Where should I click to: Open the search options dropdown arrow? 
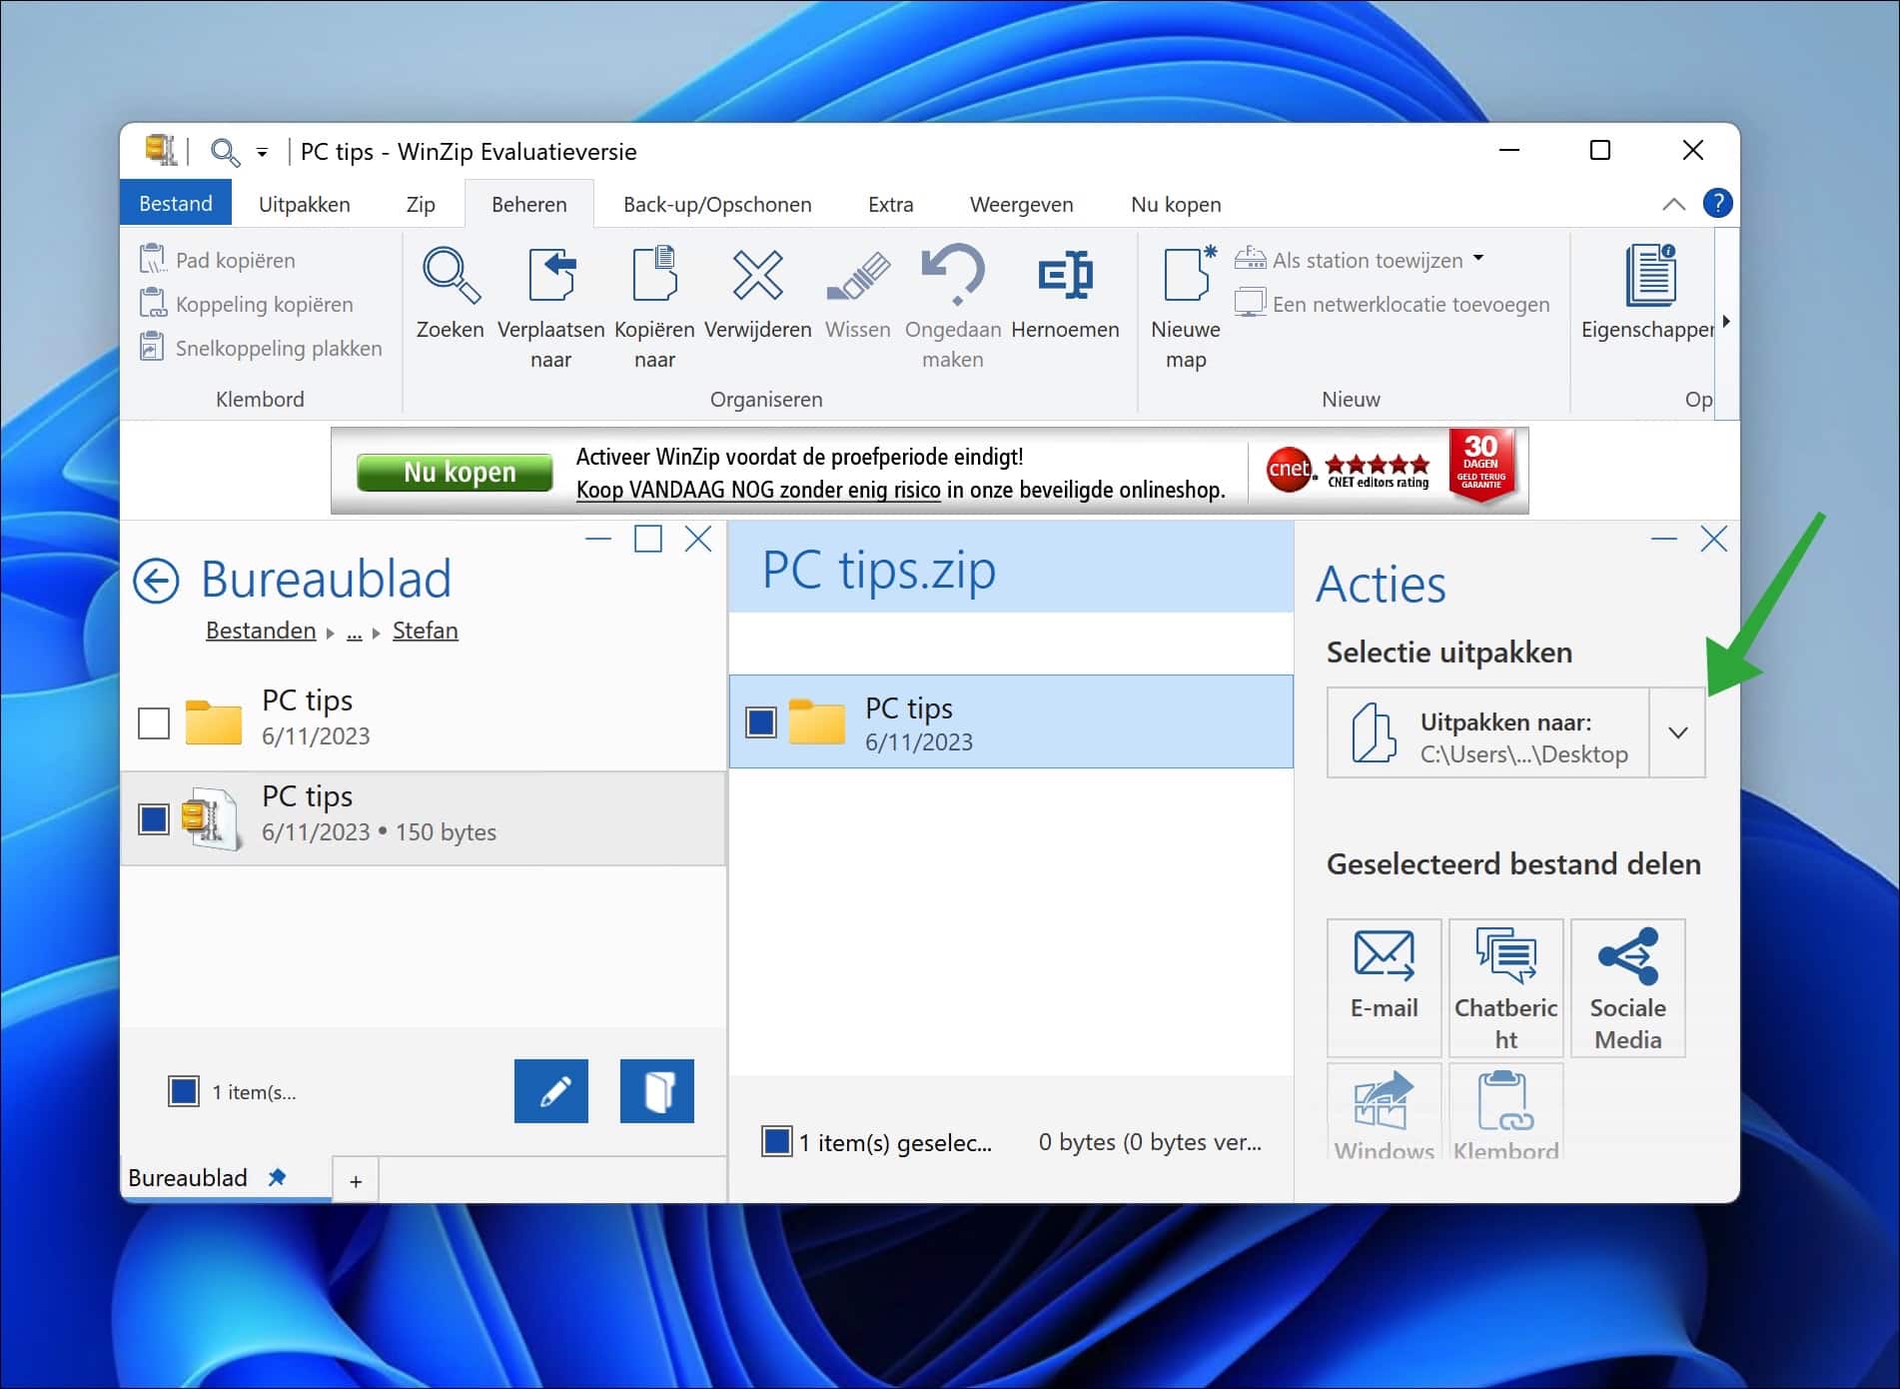pyautogui.click(x=262, y=152)
